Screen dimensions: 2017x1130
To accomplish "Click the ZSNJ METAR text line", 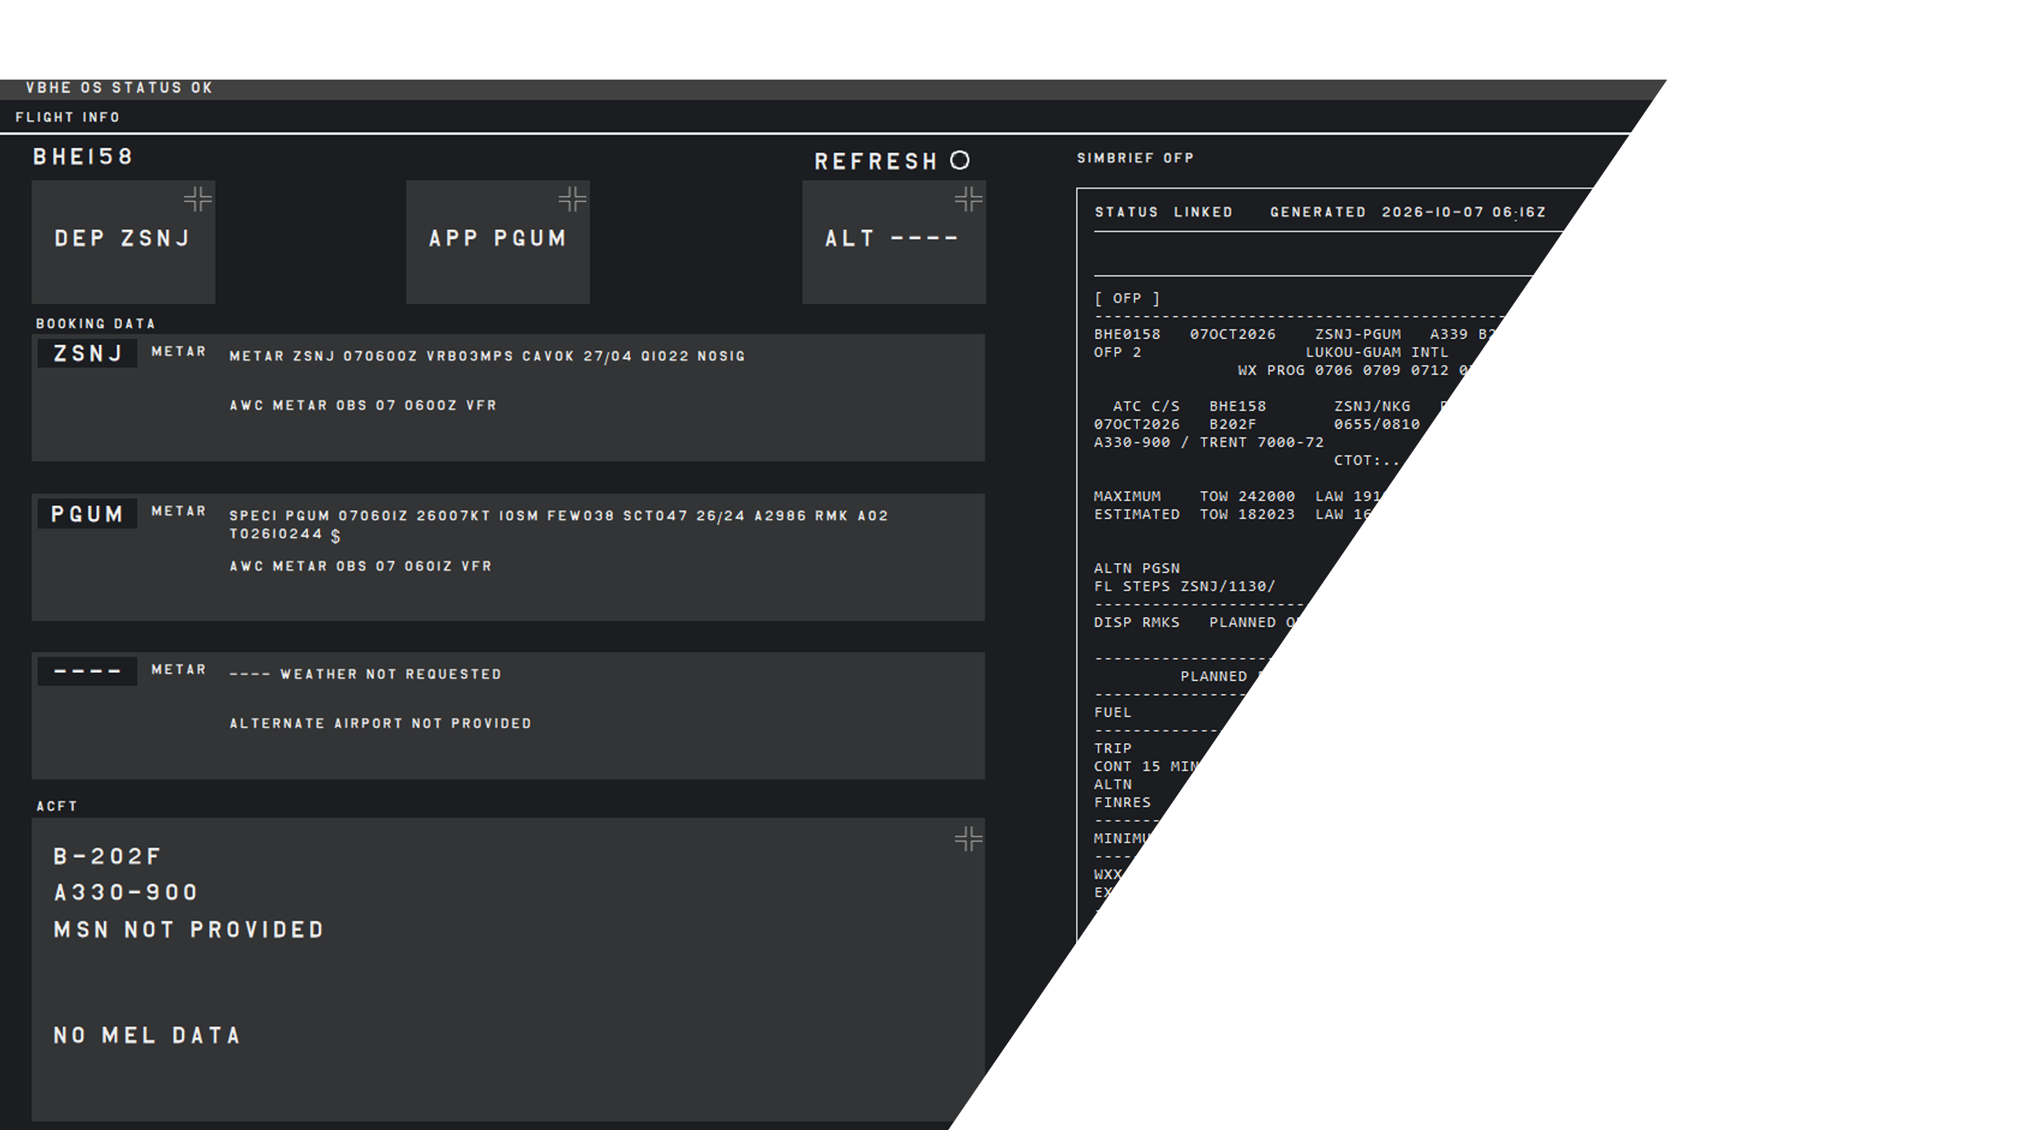I will point(487,356).
